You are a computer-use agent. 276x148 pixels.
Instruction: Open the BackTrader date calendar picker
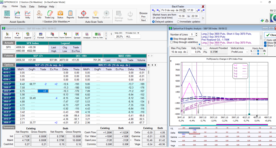[x=184, y=10]
